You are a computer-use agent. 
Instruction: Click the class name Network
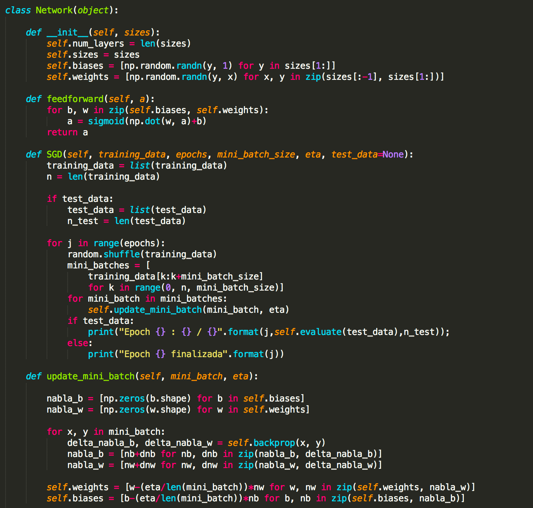coord(54,10)
